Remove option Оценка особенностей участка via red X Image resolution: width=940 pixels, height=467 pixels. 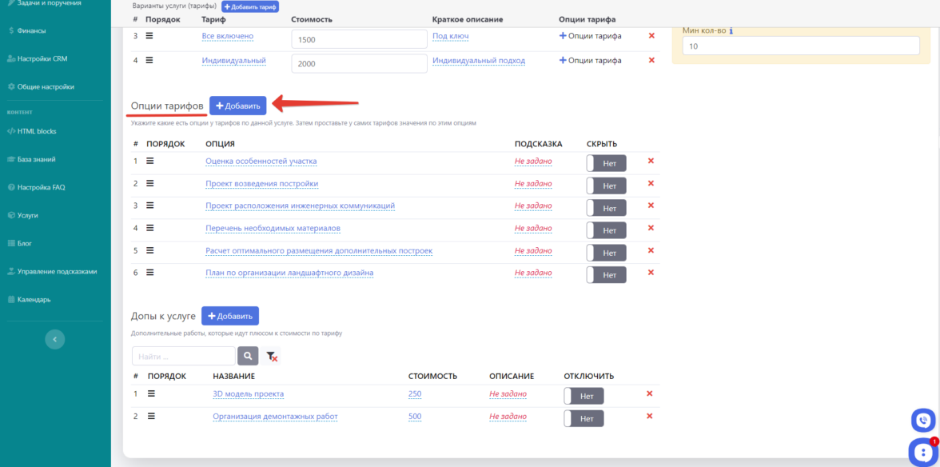(x=650, y=161)
